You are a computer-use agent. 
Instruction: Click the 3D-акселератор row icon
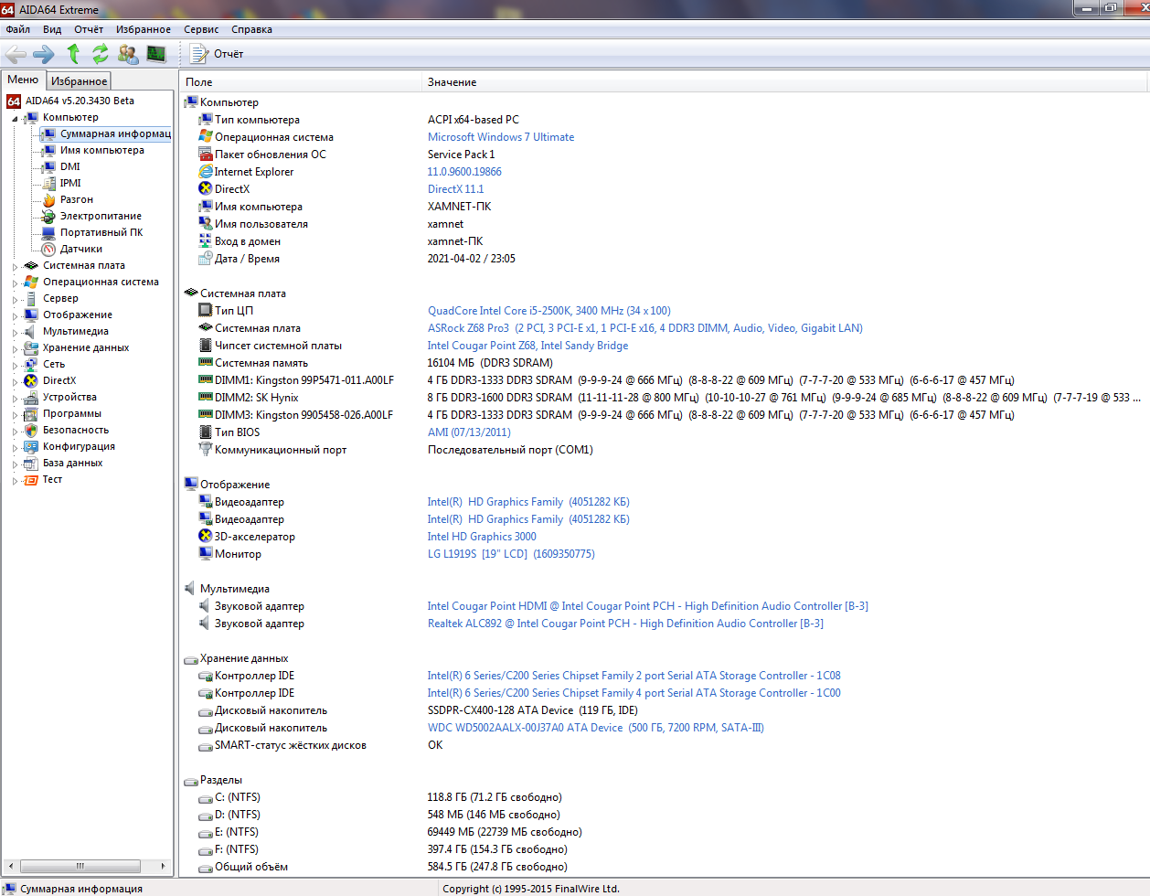coord(206,536)
